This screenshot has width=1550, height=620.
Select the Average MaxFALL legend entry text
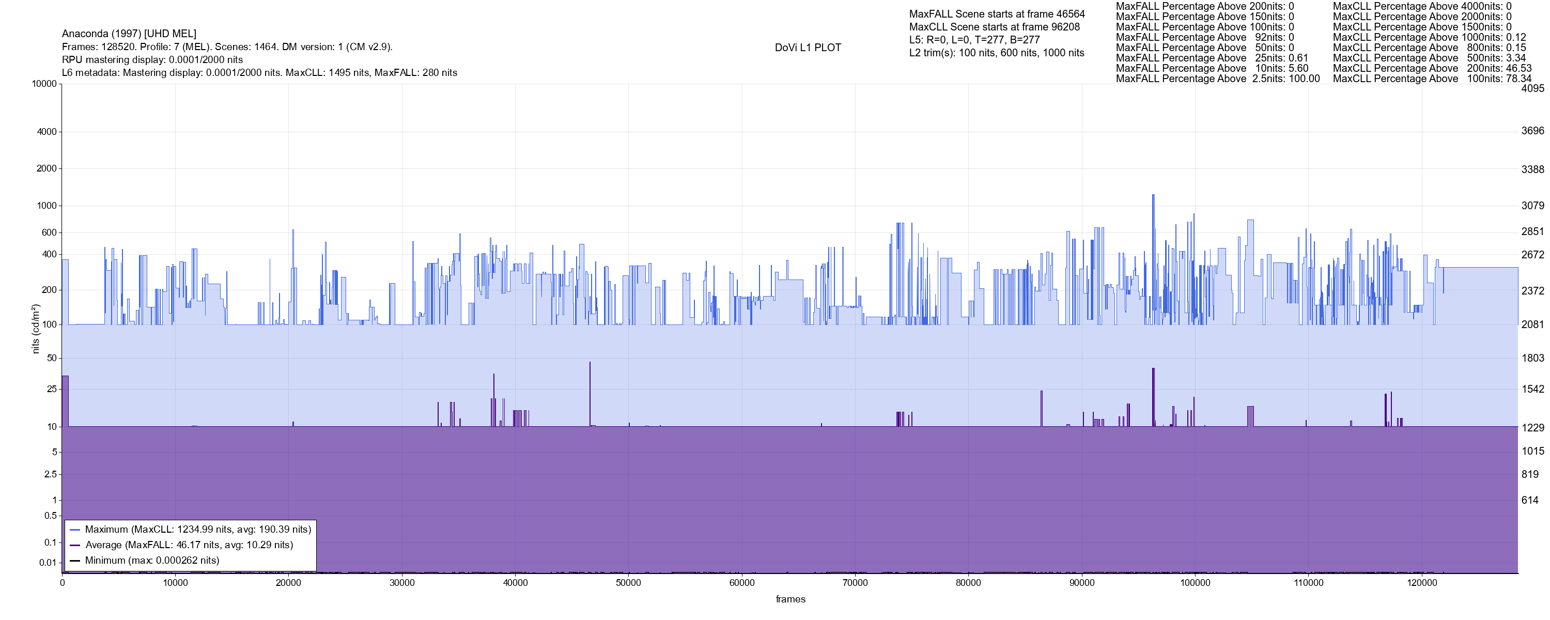189,546
